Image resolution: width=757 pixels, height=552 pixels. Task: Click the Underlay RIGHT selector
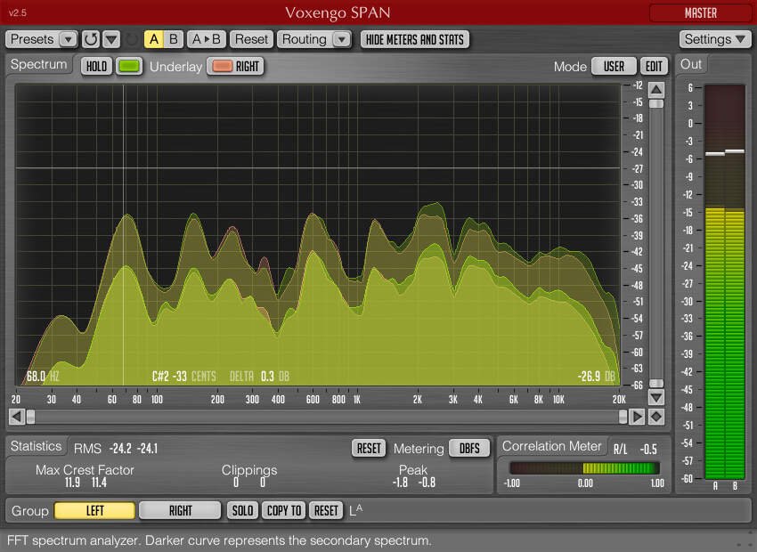tap(236, 66)
